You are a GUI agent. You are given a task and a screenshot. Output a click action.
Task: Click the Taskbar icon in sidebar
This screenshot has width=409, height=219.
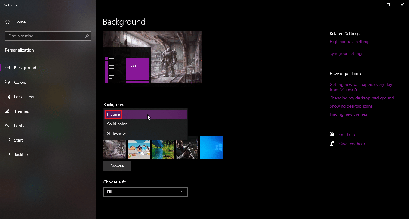[x=8, y=155]
